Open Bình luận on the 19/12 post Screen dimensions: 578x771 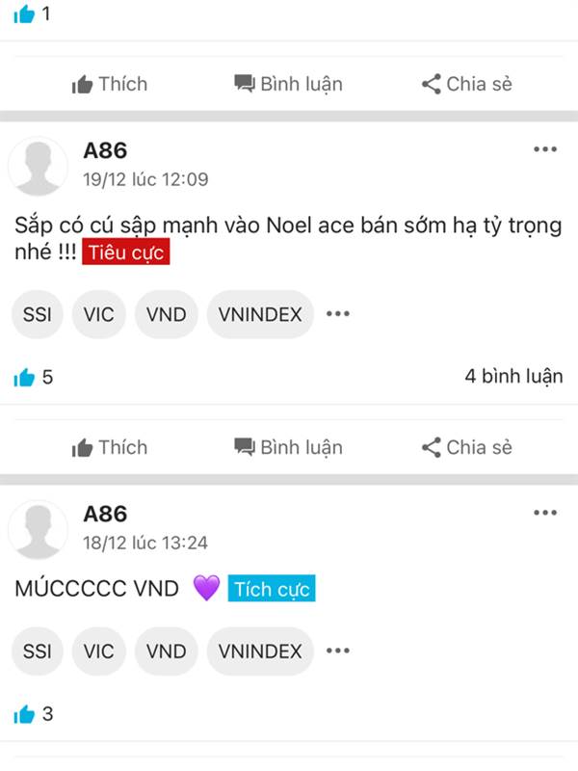tap(288, 447)
